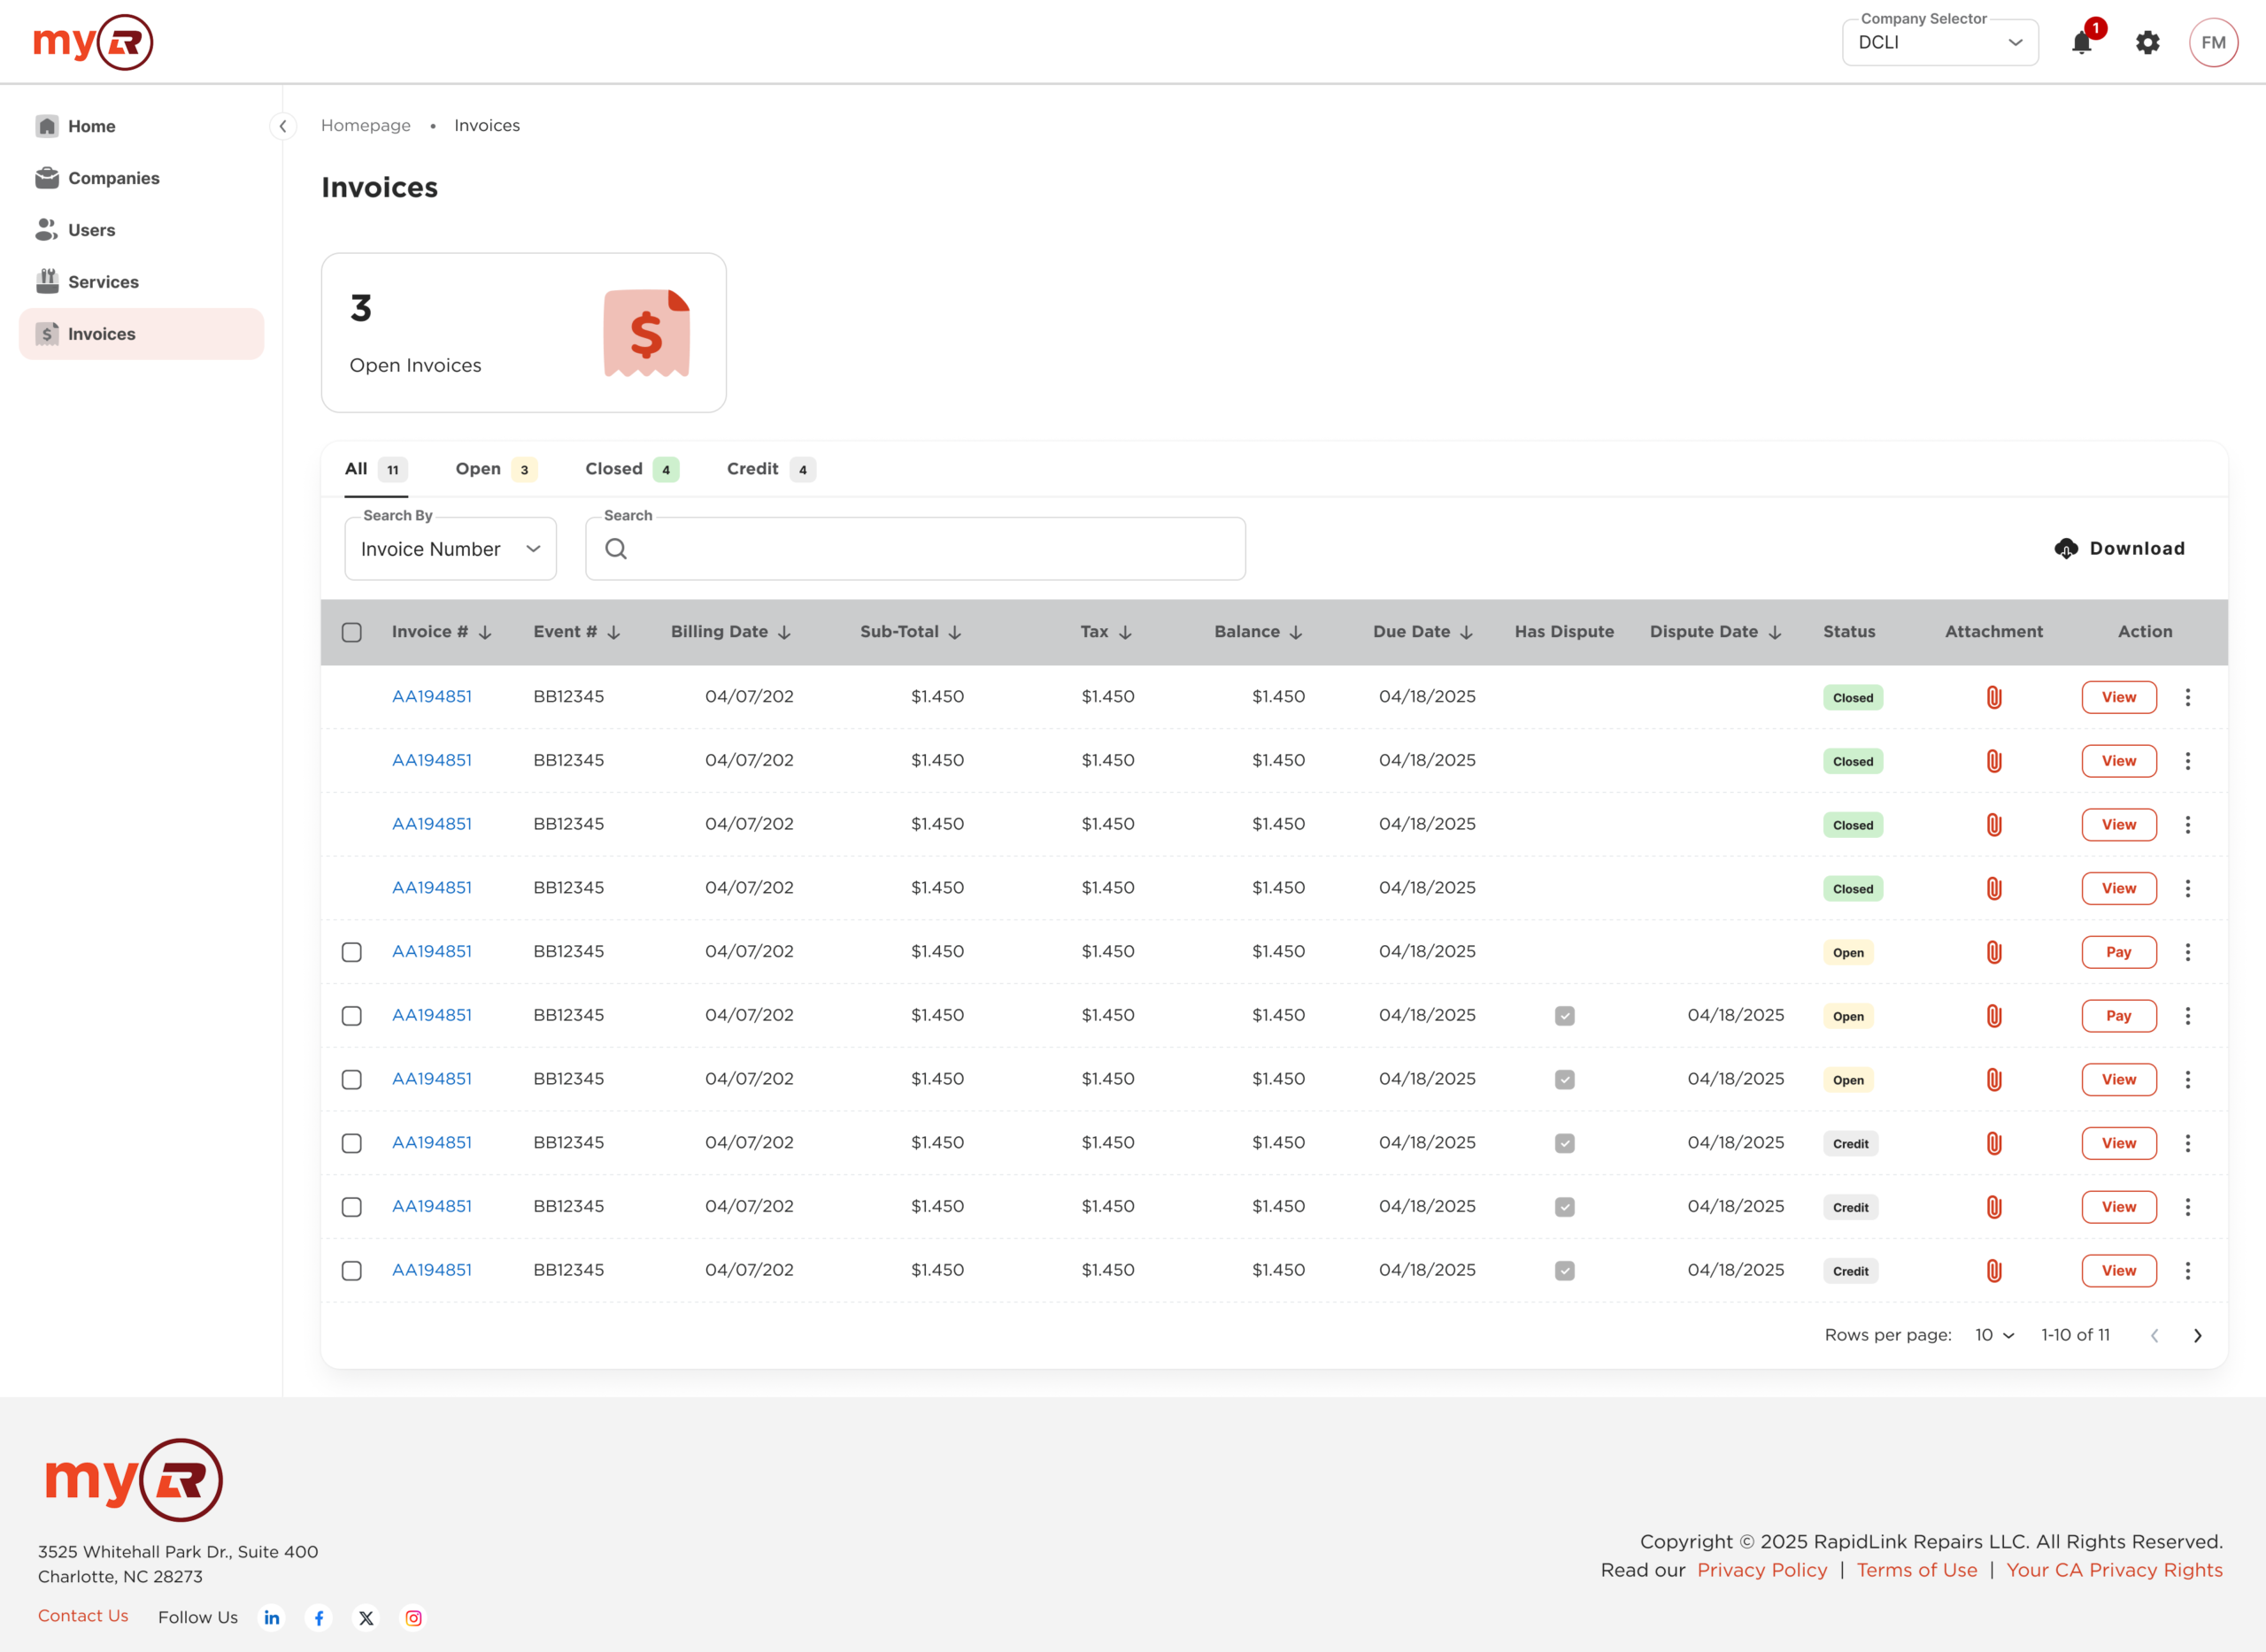This screenshot has height=1652, width=2266.
Task: Open three-dot menu for last invoice row
Action: coord(2187,1270)
